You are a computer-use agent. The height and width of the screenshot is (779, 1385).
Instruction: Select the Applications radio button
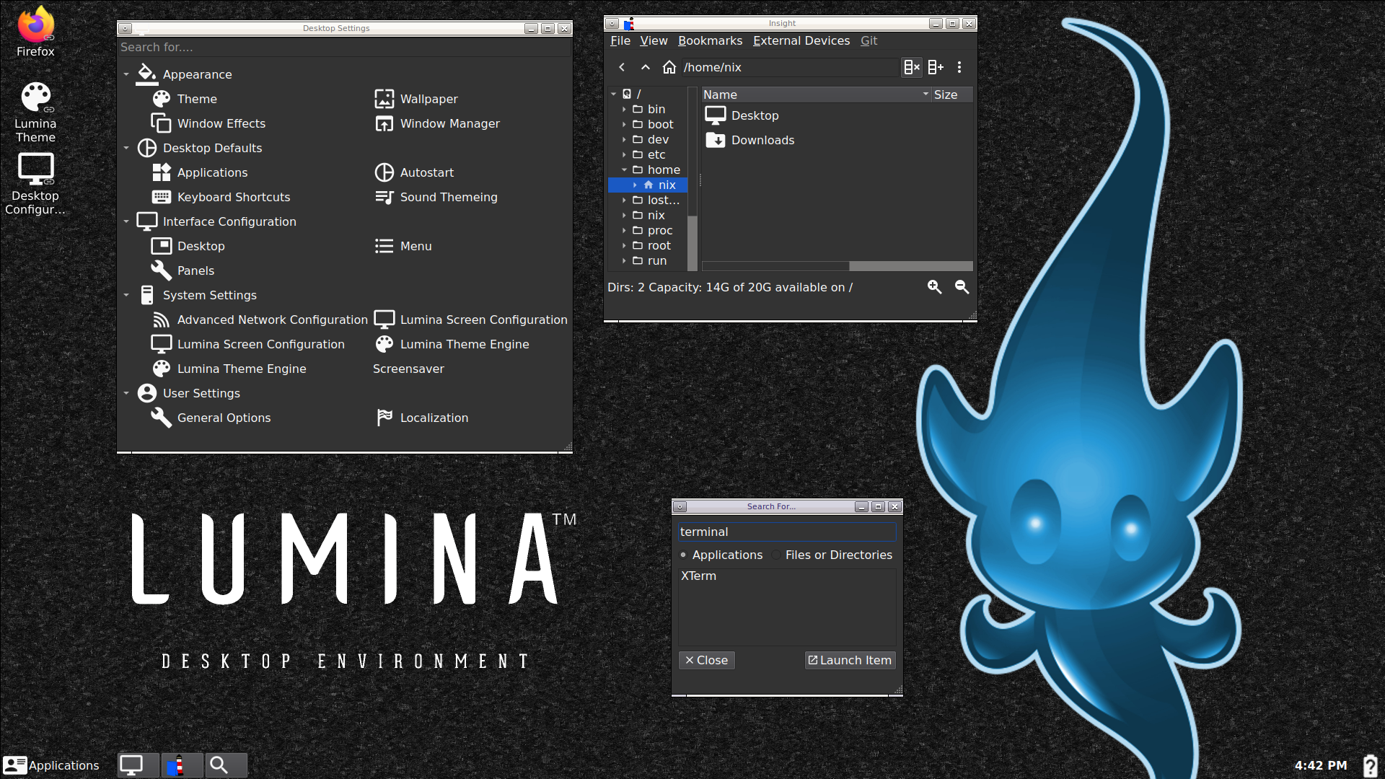tap(683, 555)
